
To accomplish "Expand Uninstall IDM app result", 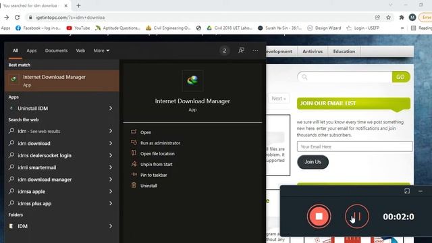I will [x=111, y=108].
